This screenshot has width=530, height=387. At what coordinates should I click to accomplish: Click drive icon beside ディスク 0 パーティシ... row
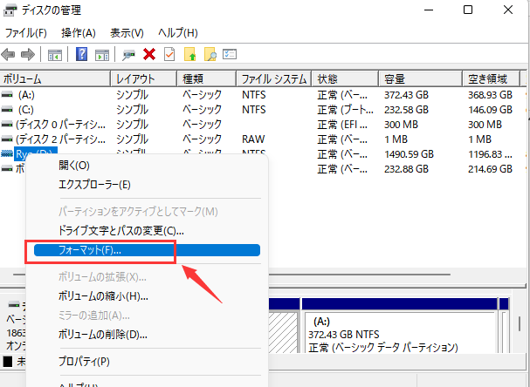[7, 125]
